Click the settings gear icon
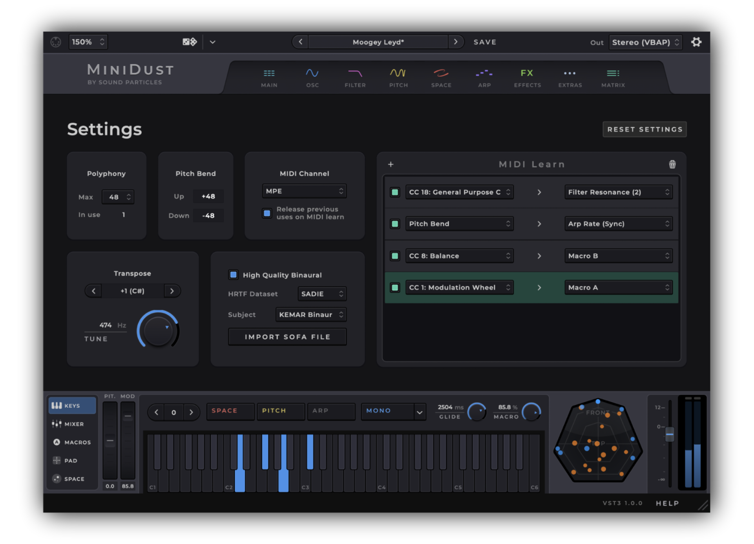This screenshot has width=754, height=544. [x=696, y=42]
